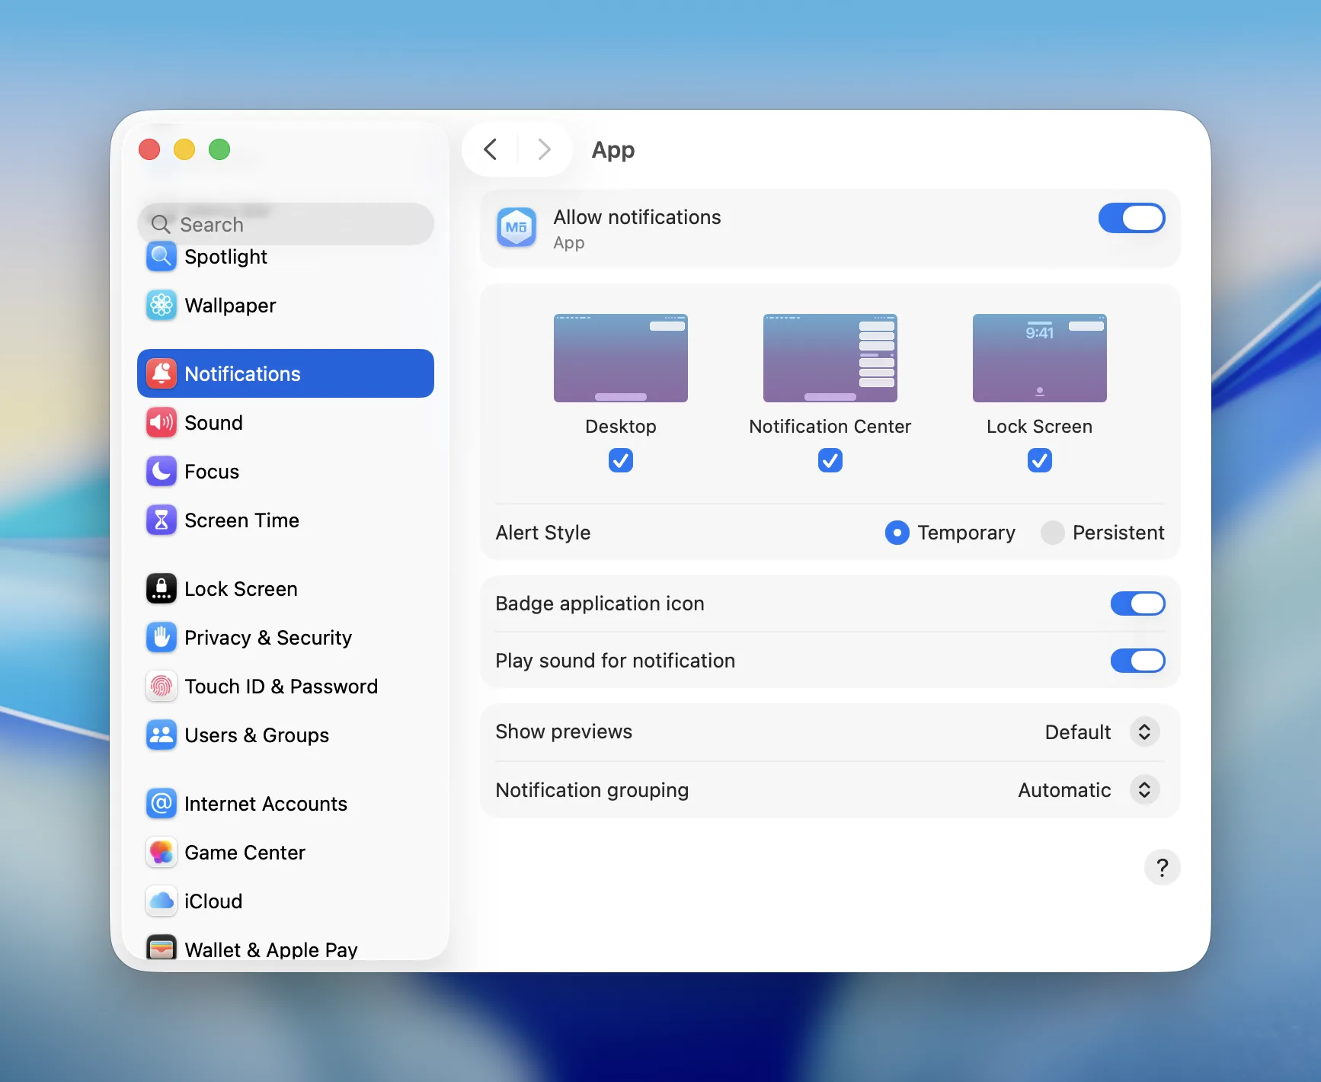This screenshot has width=1321, height=1082.
Task: Select the Sound speaker icon
Action: click(x=161, y=422)
